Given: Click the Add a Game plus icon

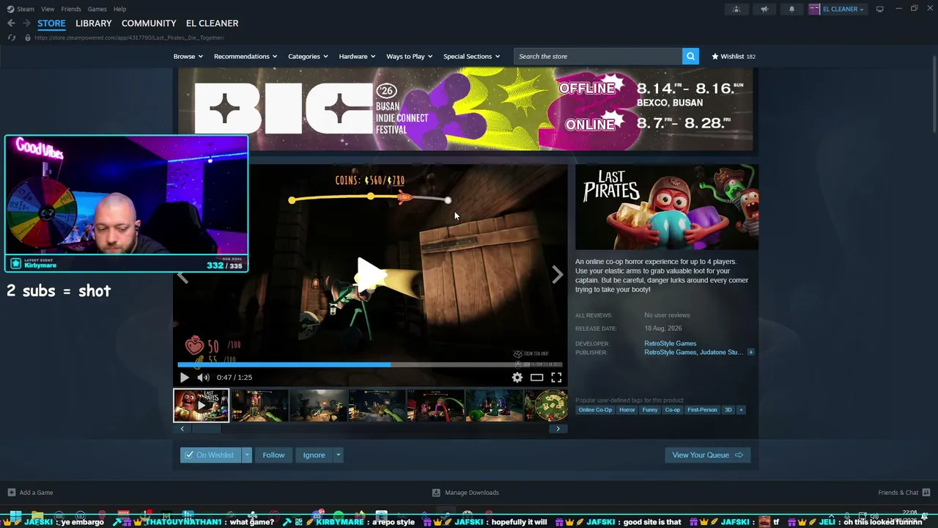Looking at the screenshot, I should coord(11,493).
